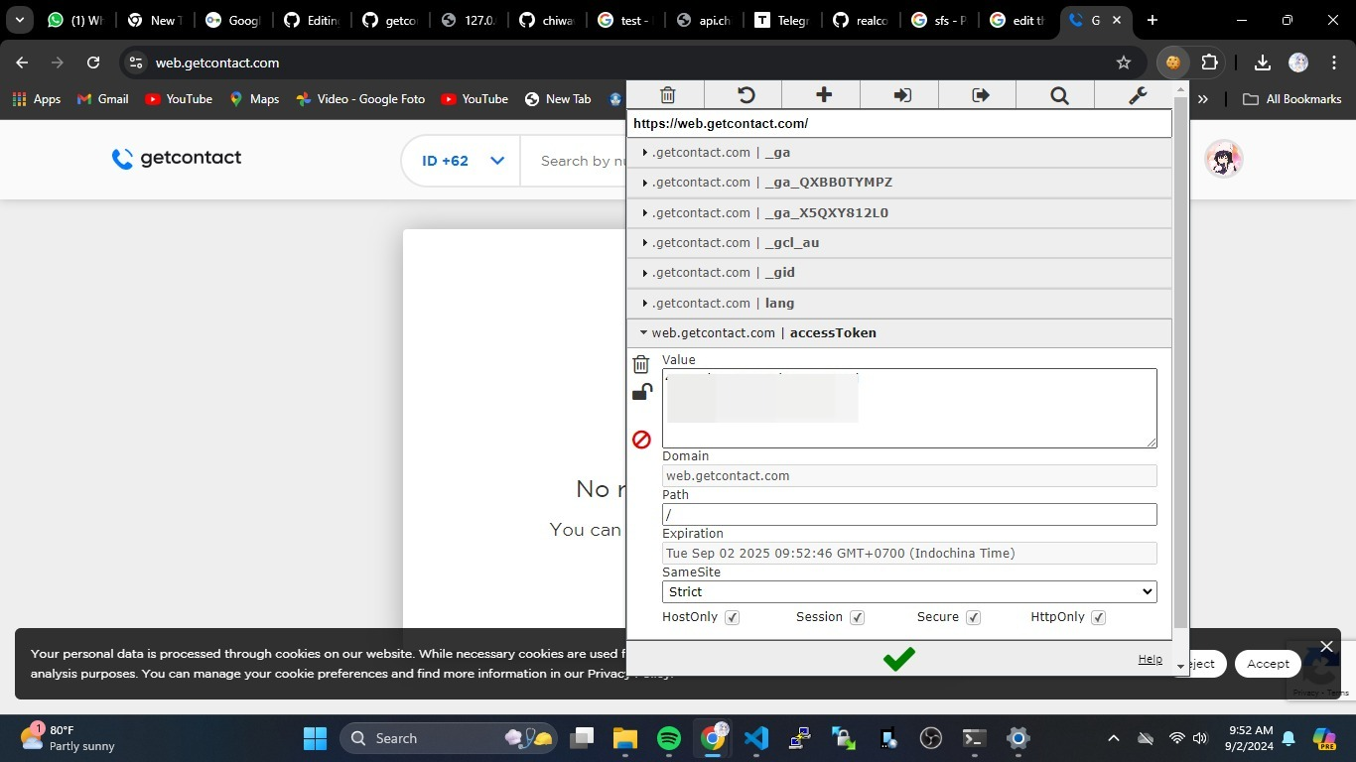Submit cookie changes with green checkmark
1356x762 pixels.
pyautogui.click(x=898, y=658)
